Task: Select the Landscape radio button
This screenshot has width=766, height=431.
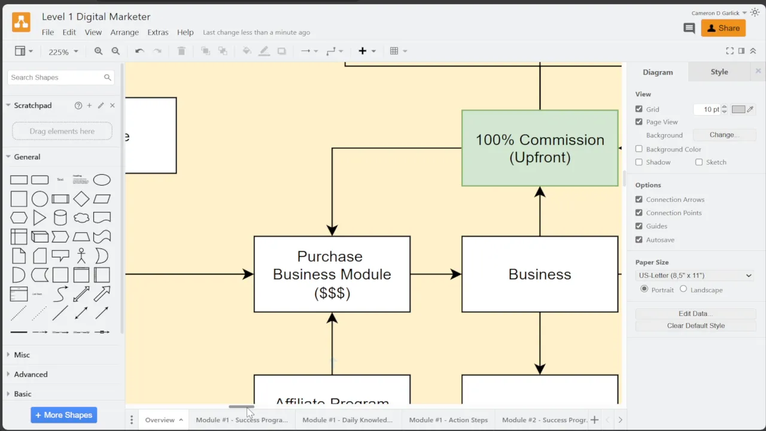Action: (x=683, y=289)
